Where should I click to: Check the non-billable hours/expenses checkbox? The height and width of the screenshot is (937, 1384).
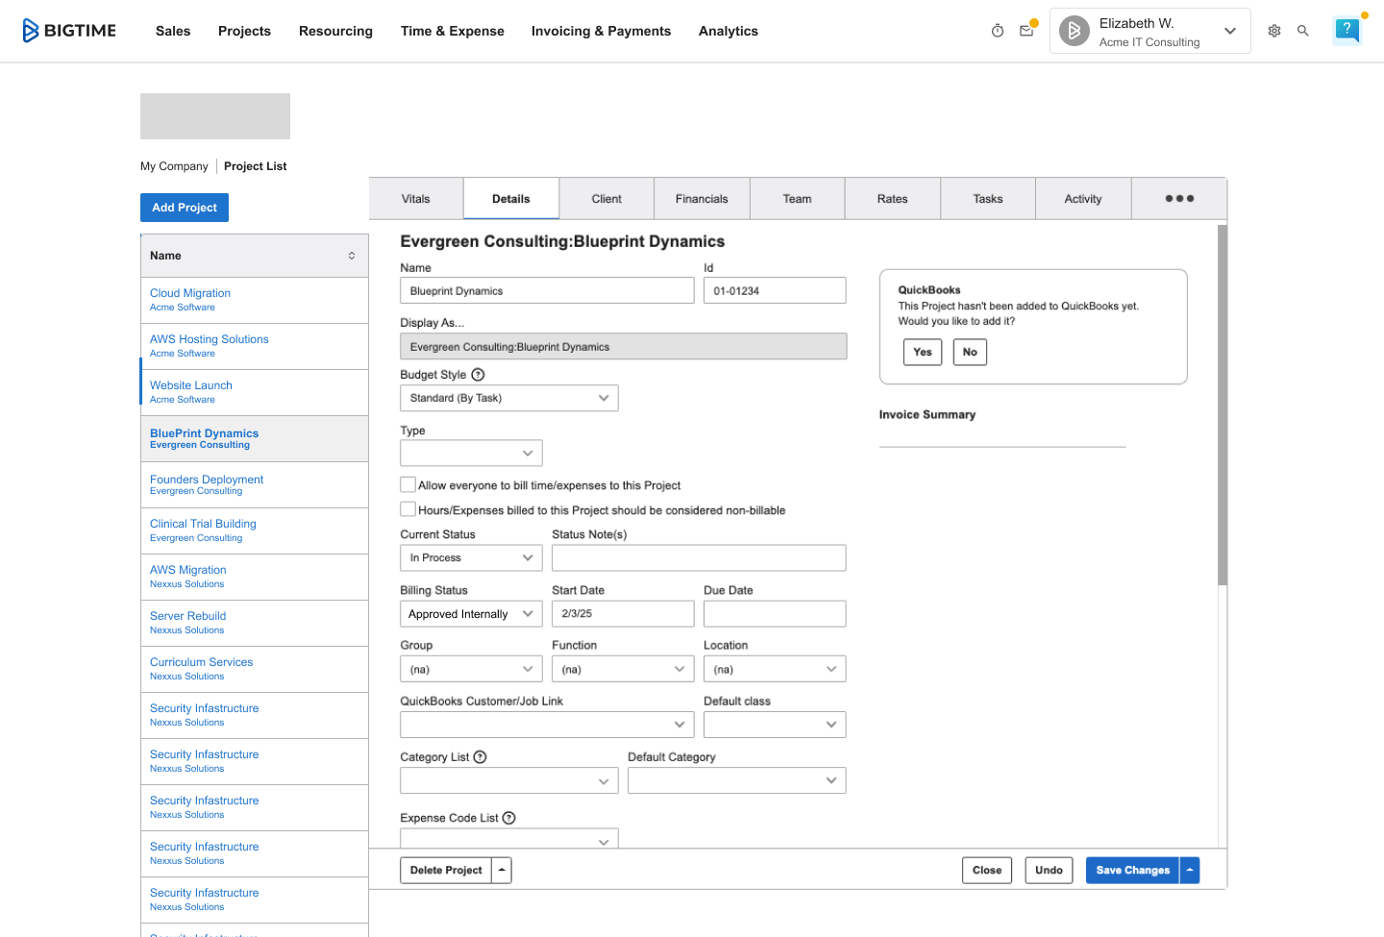pyautogui.click(x=408, y=510)
